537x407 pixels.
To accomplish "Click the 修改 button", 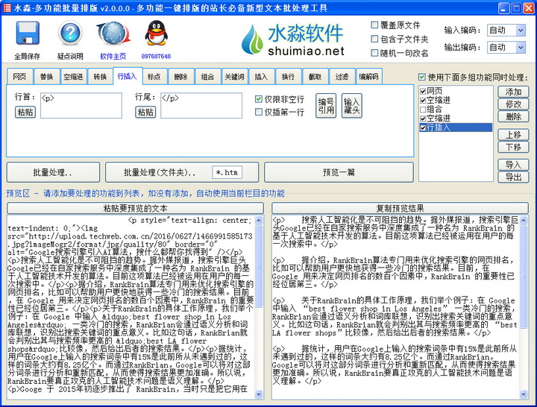I will pos(513,104).
